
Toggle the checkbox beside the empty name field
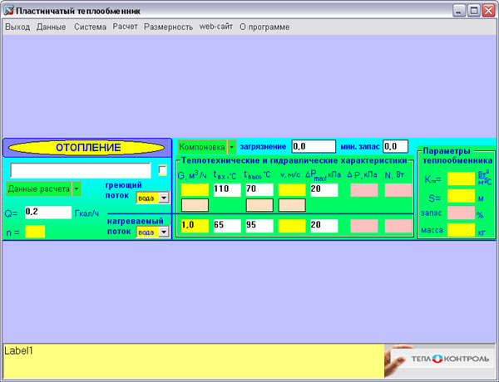163,170
